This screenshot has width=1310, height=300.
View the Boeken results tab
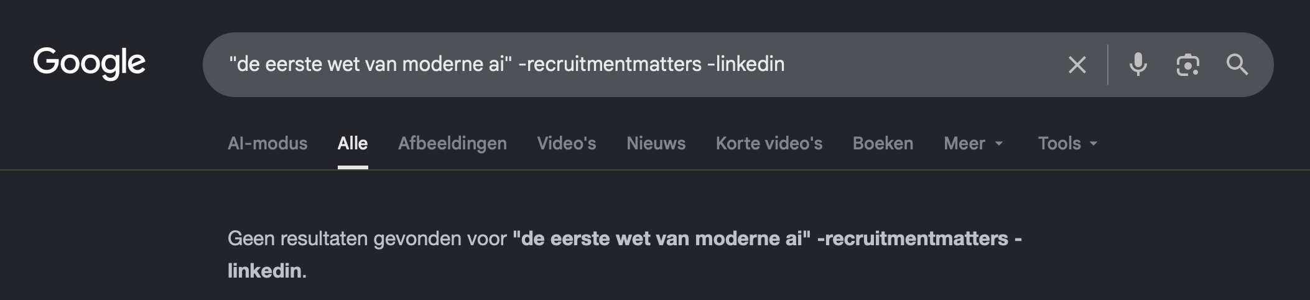click(x=883, y=144)
